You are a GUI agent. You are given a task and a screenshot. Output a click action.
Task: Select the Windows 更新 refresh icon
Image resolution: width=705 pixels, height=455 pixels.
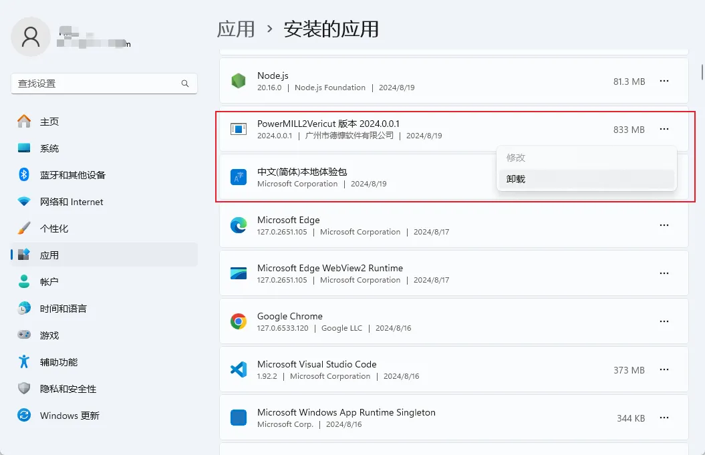(x=24, y=415)
